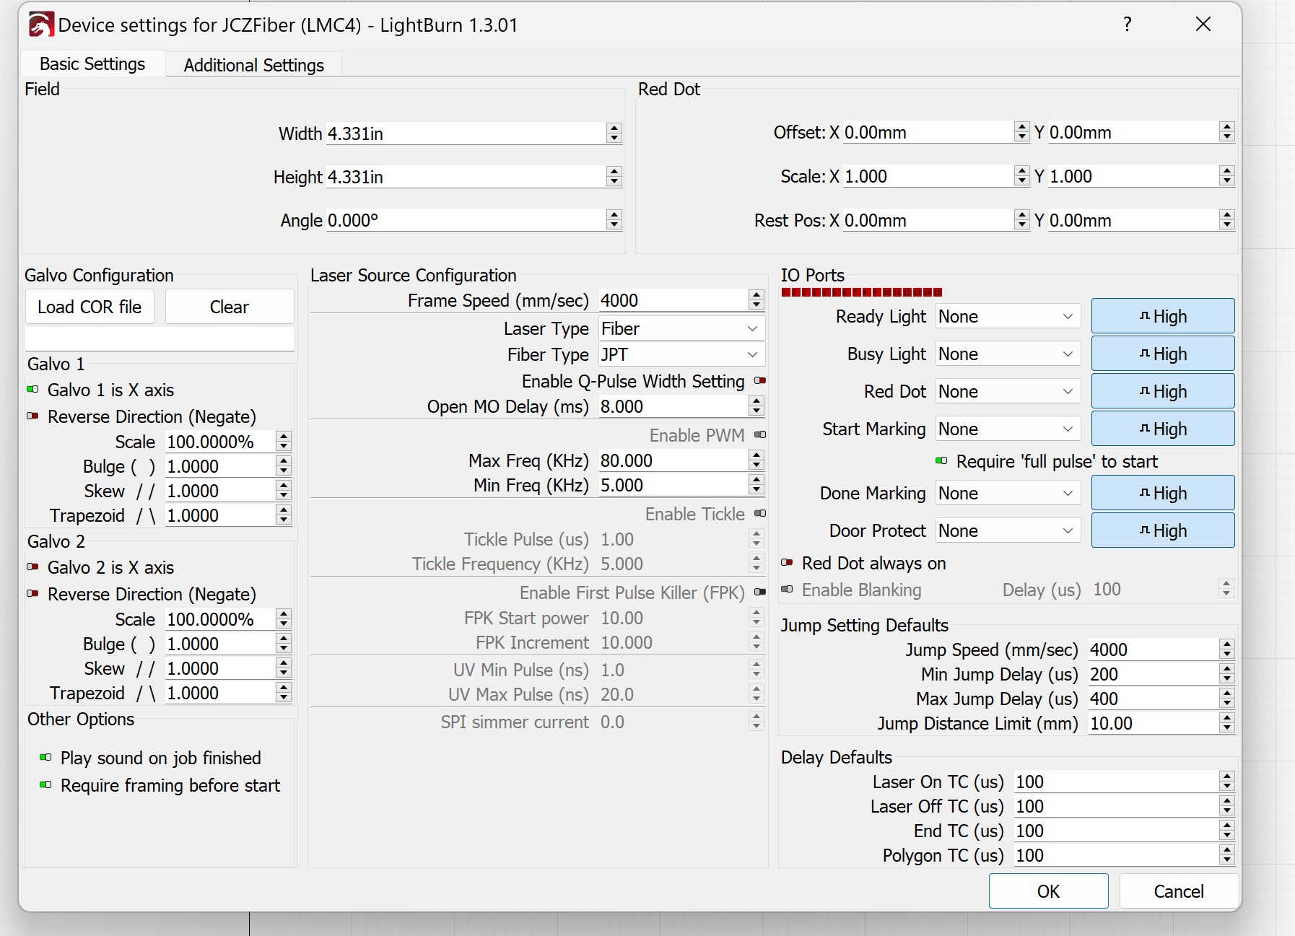Viewport: 1295px width, 936px height.
Task: Toggle Enable Blanking switch
Action: click(788, 590)
